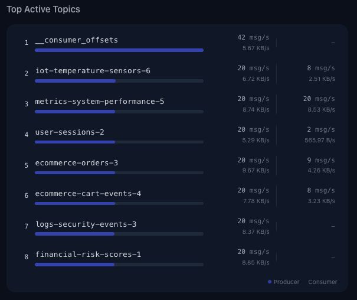This screenshot has height=300, width=357.
Task: Click the 7.78 KB/s producer throughput
Action: 256,201
